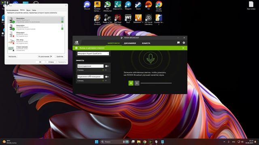Image resolution: width=259 pixels, height=145 pixels.
Task: Open the Связь tab in Sound dialog
Action: tap(34, 10)
